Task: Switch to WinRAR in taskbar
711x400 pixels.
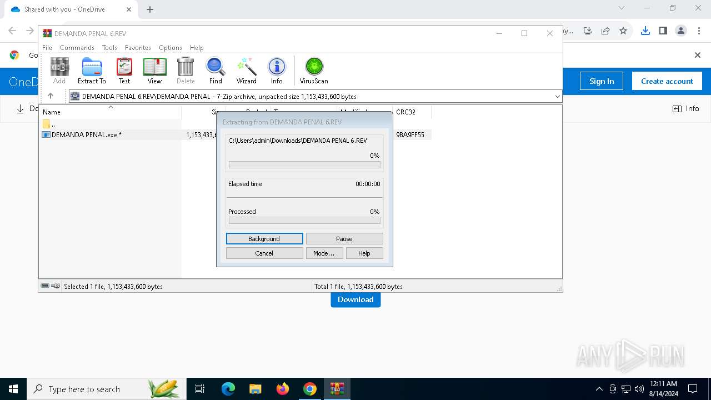Action: [337, 389]
